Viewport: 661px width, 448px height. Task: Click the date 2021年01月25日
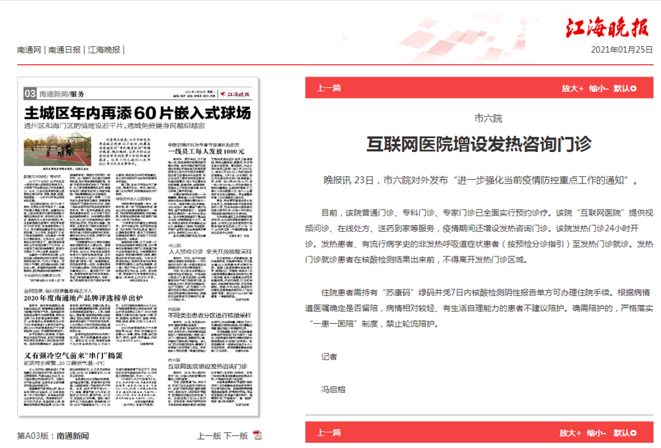621,50
